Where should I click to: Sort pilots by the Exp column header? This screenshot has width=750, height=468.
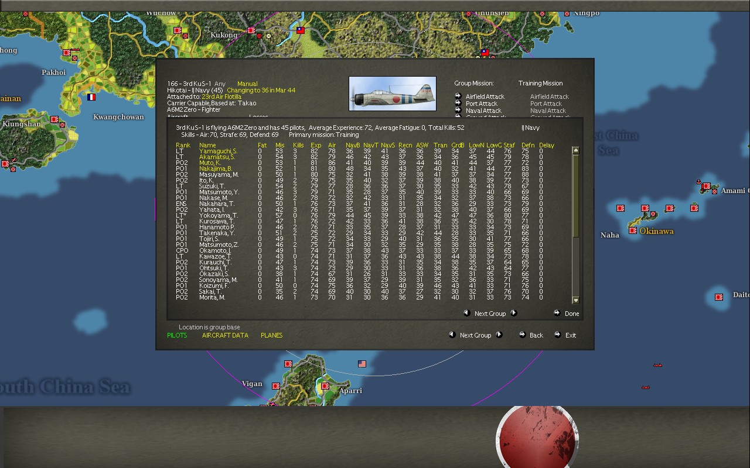[316, 145]
